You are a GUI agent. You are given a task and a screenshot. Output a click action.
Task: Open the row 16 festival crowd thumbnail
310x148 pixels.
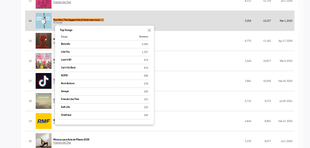pyautogui.click(x=44, y=61)
